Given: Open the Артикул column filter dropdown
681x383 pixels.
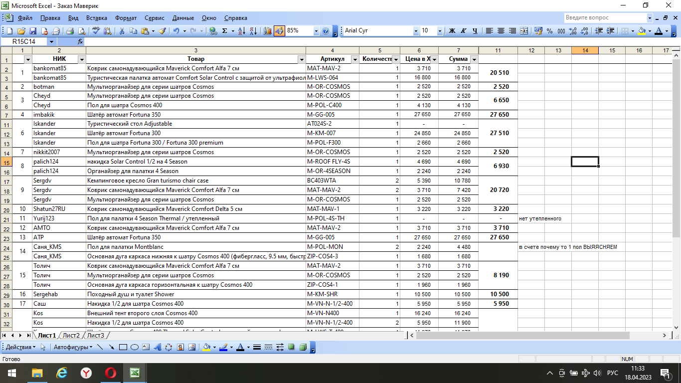Looking at the screenshot, I should (354, 59).
